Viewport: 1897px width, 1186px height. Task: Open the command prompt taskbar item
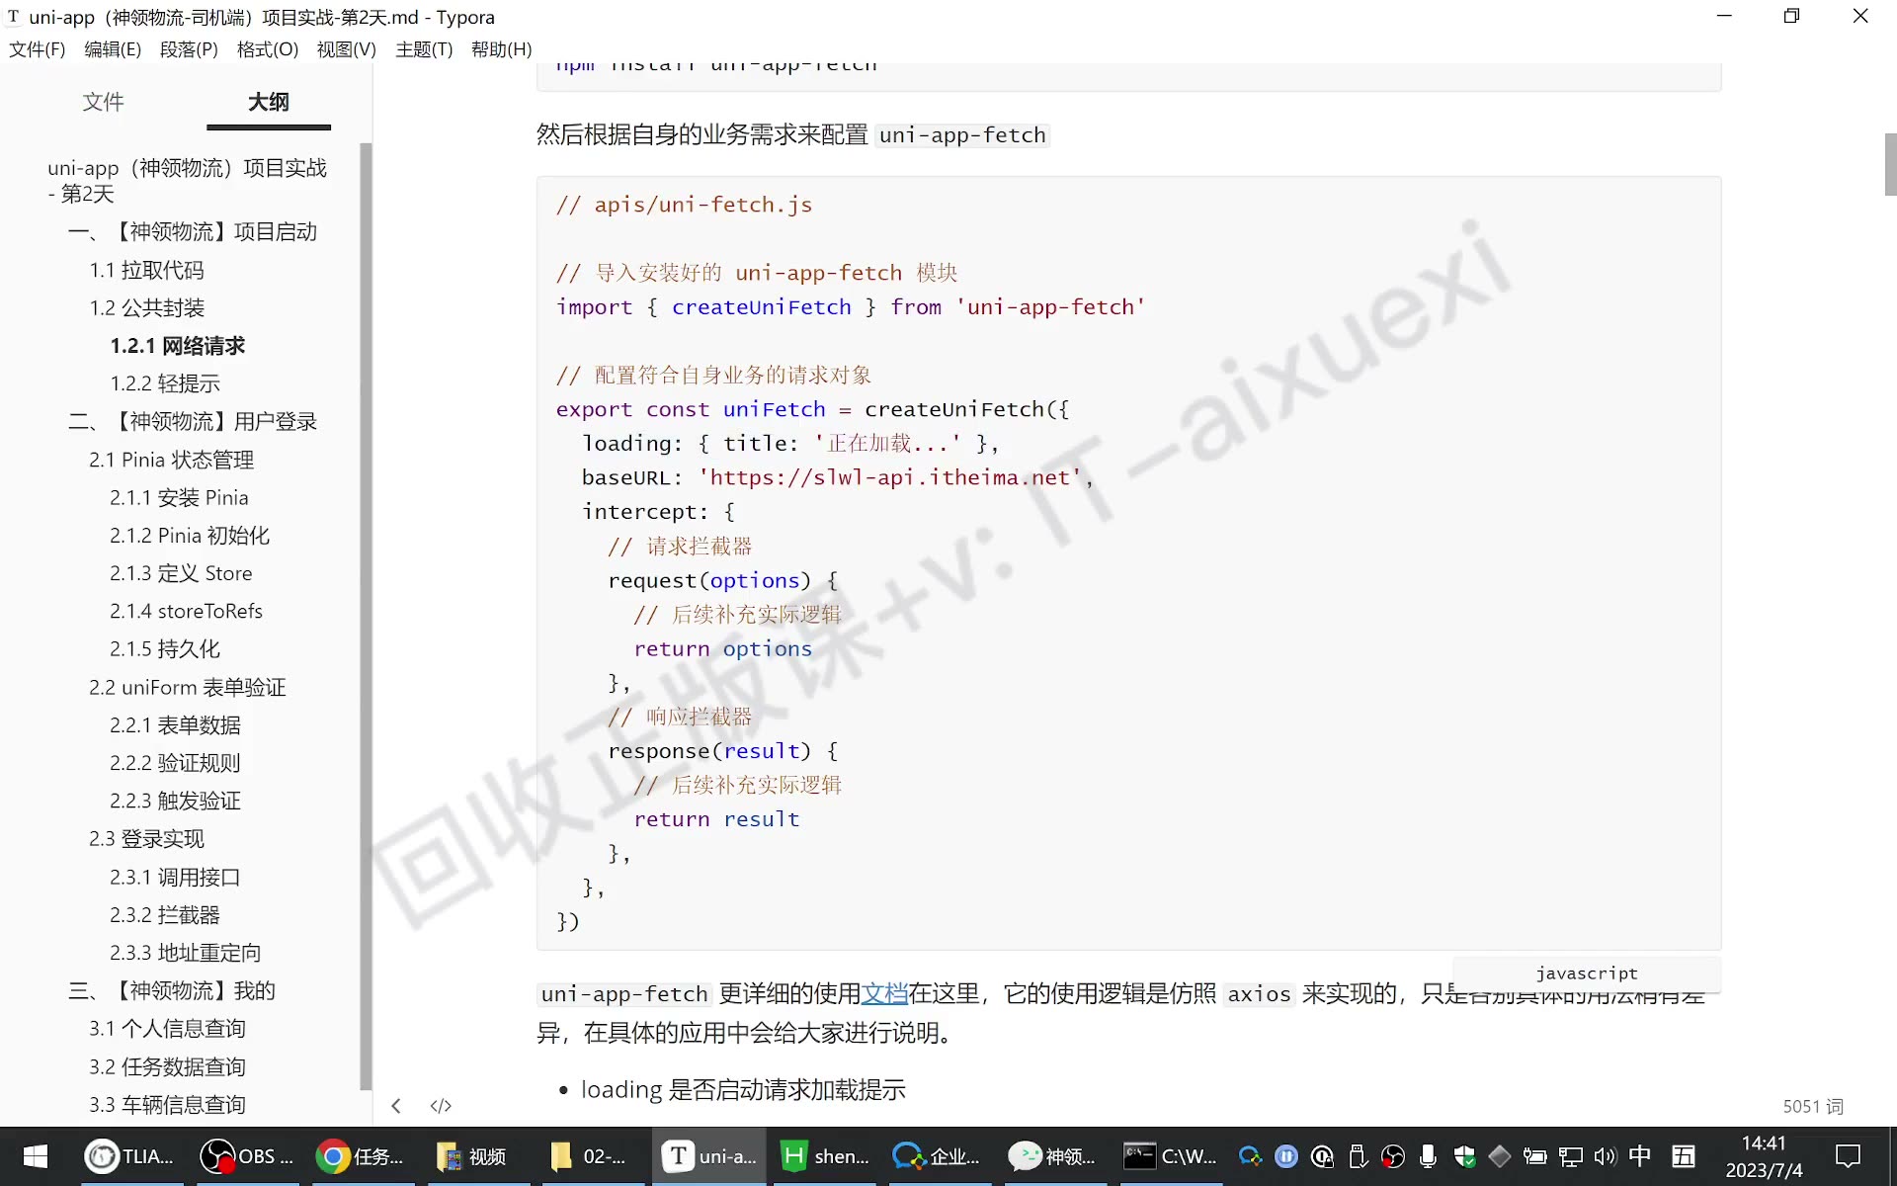pos(1171,1156)
